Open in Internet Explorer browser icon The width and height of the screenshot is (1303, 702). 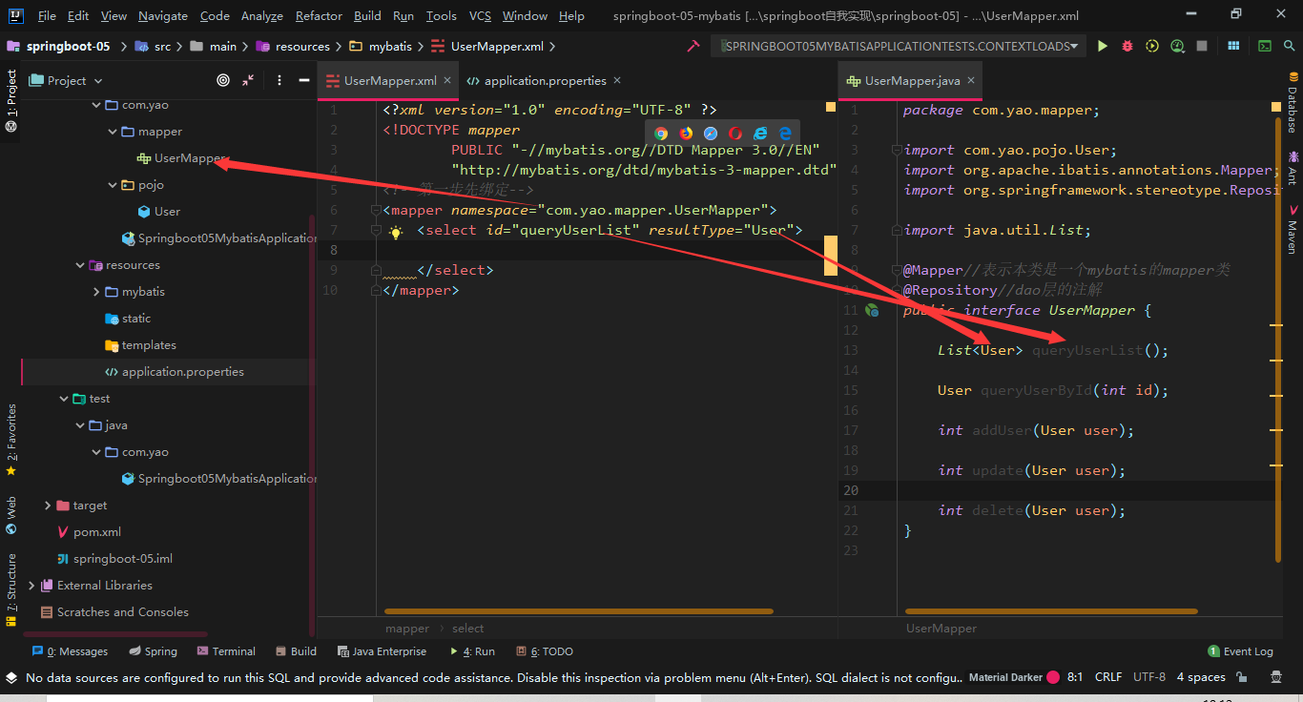pos(760,134)
